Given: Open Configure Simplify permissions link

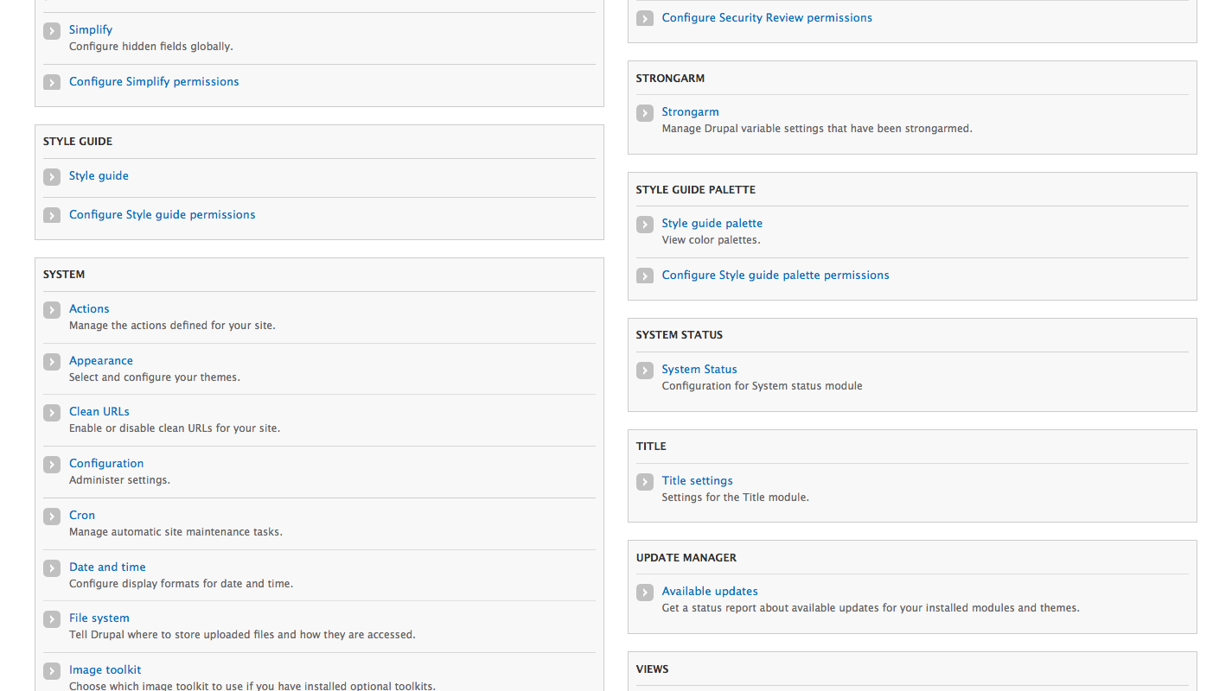Looking at the screenshot, I should coord(154,81).
